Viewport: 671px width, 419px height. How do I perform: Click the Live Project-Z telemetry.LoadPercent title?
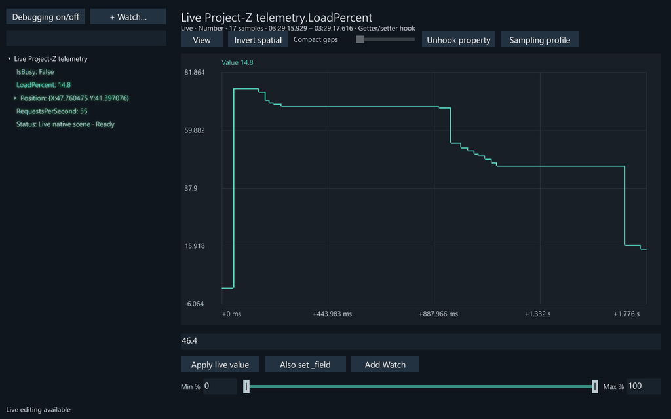point(277,18)
